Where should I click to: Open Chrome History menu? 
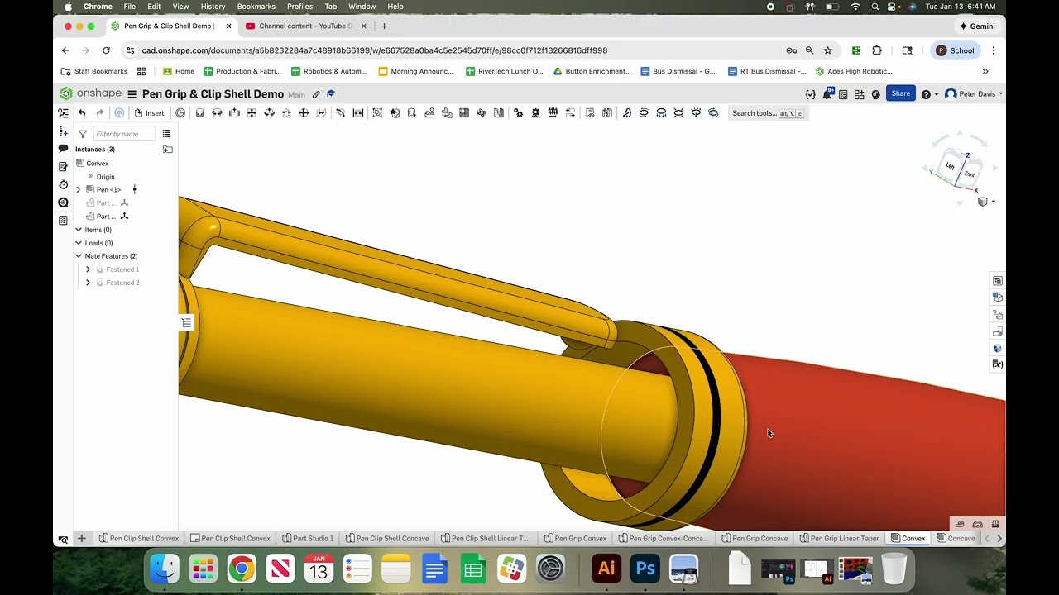point(213,7)
